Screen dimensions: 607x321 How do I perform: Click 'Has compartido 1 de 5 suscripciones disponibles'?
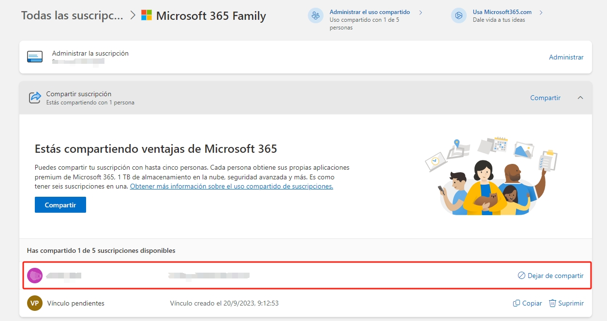[101, 250]
